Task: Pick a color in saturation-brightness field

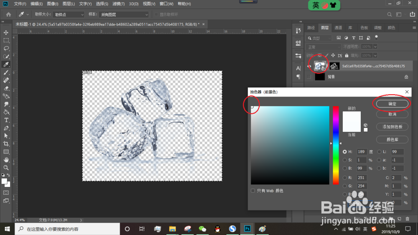Action: point(290,145)
